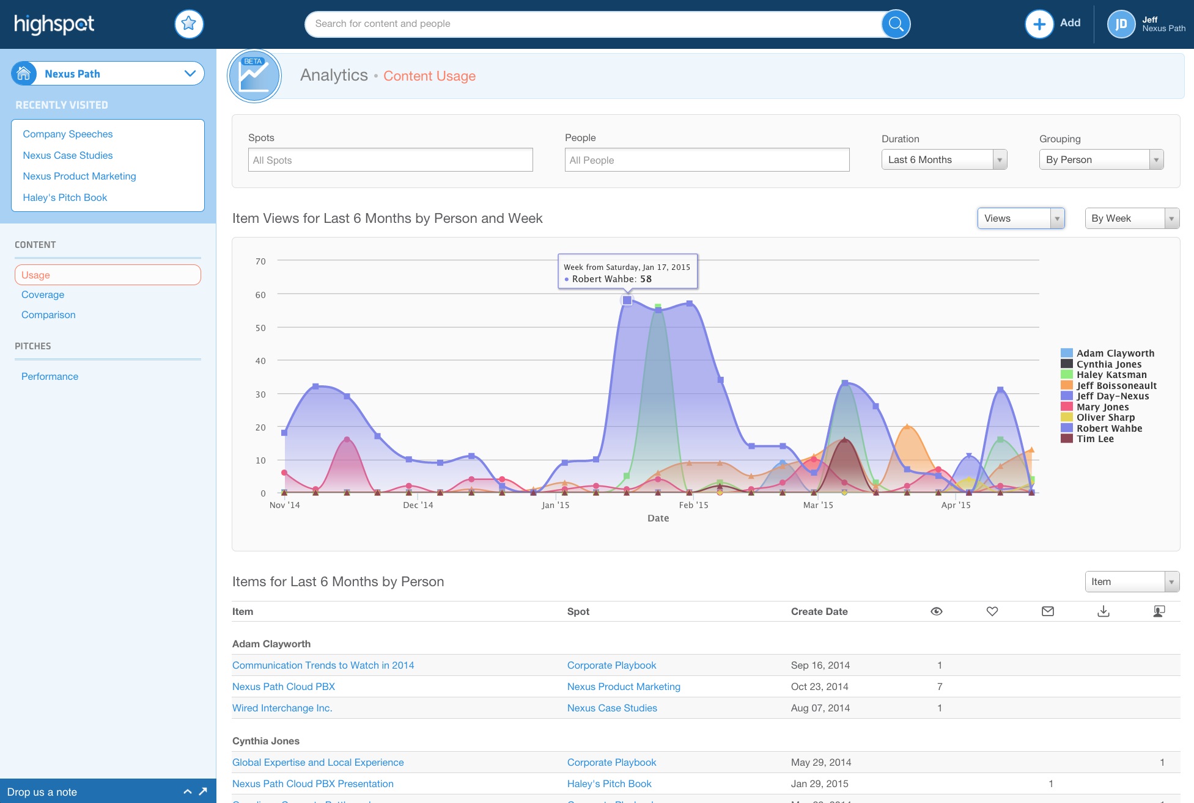Click the Cynthia Jones group heading
Viewport: 1194px width, 803px height.
[266, 741]
